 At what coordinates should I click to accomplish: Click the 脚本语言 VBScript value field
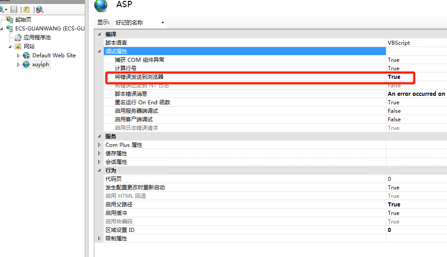(x=416, y=43)
